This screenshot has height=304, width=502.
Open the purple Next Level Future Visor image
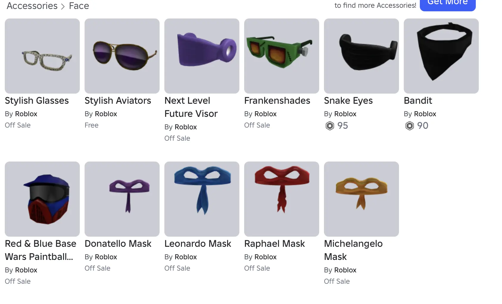[202, 56]
